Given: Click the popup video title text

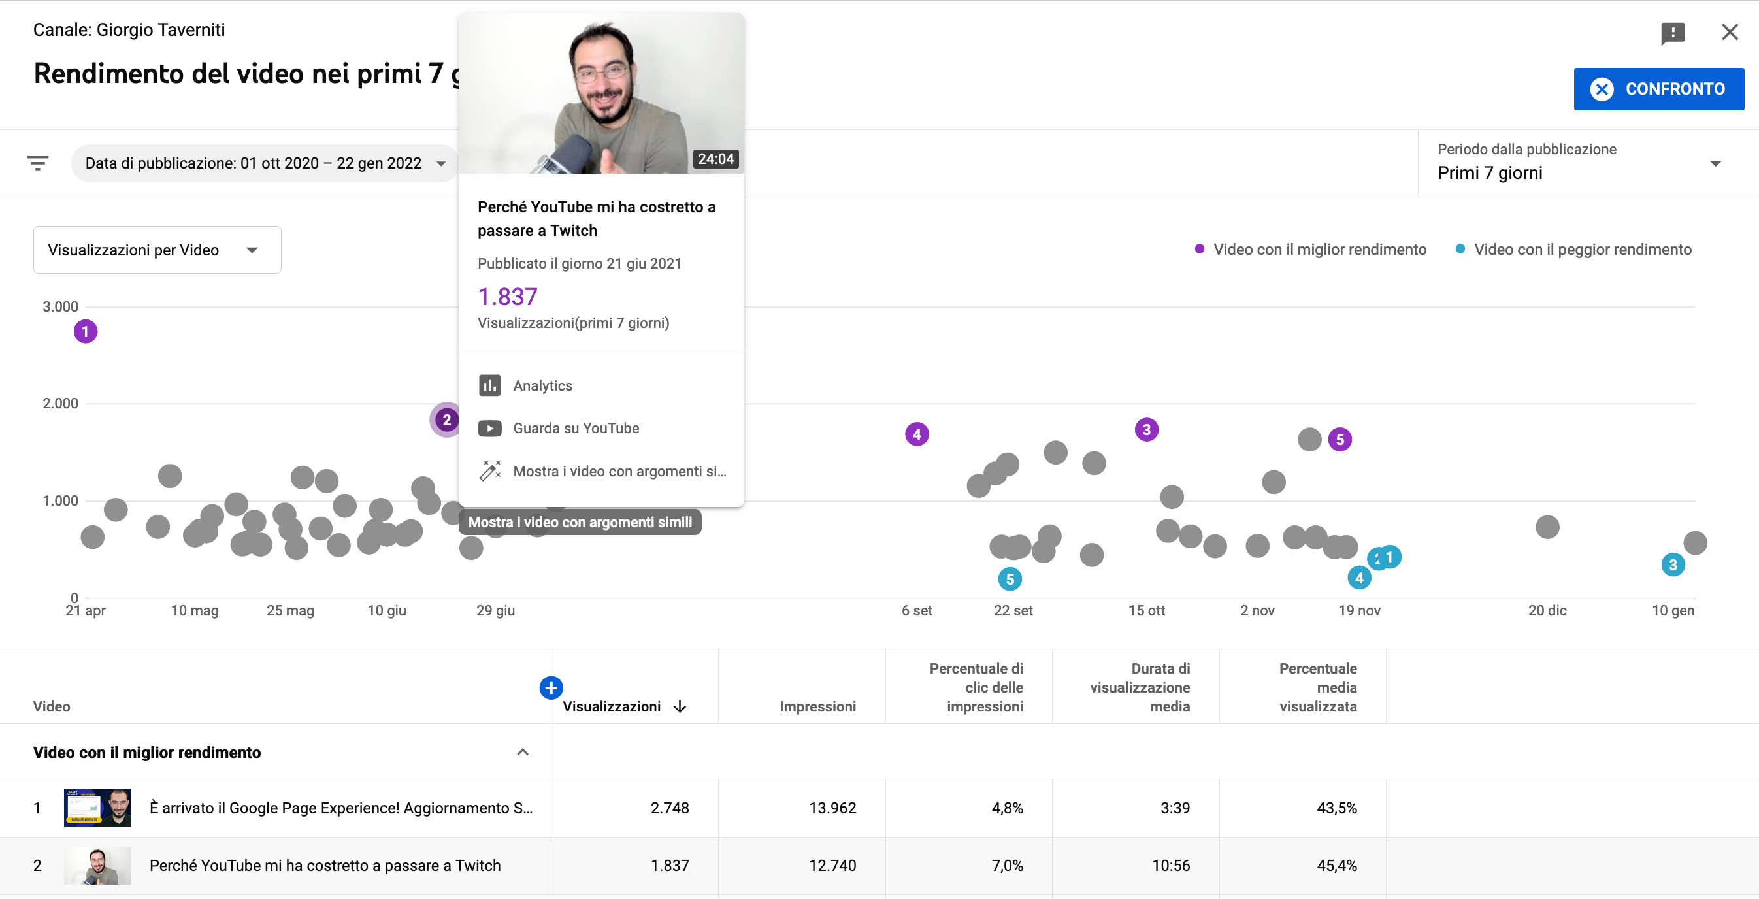Looking at the screenshot, I should coord(596,218).
